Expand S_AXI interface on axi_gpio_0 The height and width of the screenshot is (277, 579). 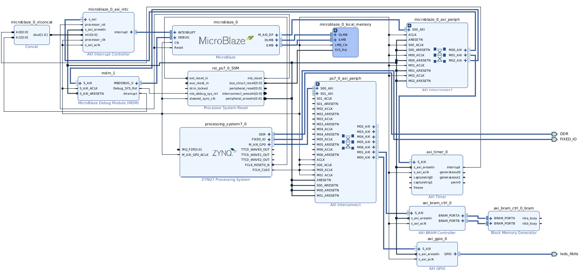[x=419, y=249]
